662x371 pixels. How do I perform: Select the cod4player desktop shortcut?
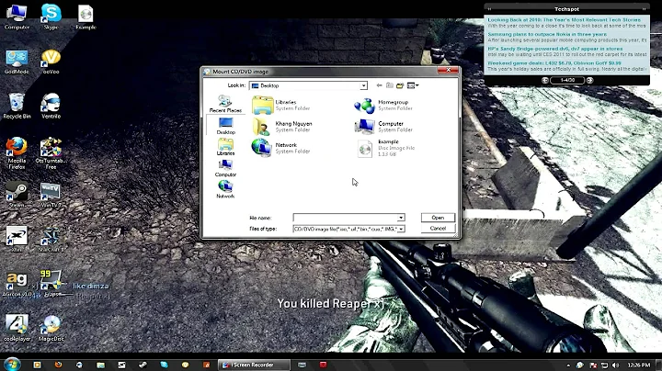pos(17,328)
